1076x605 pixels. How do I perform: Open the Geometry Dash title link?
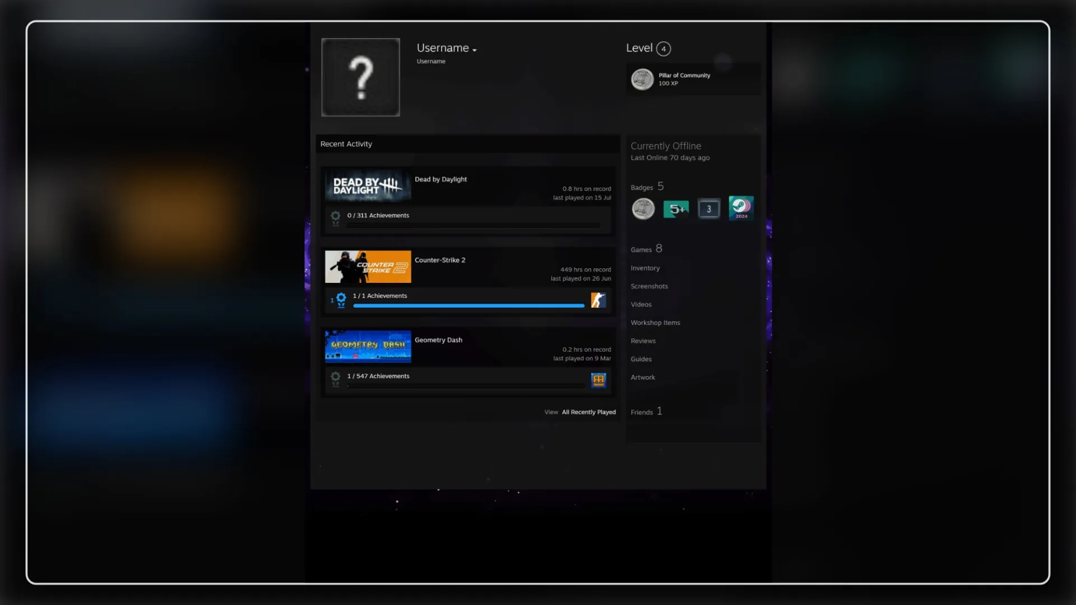438,340
